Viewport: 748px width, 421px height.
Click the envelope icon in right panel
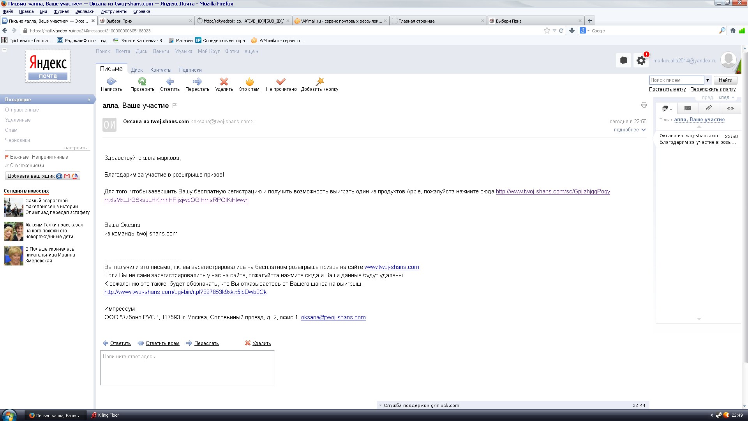[x=688, y=108]
